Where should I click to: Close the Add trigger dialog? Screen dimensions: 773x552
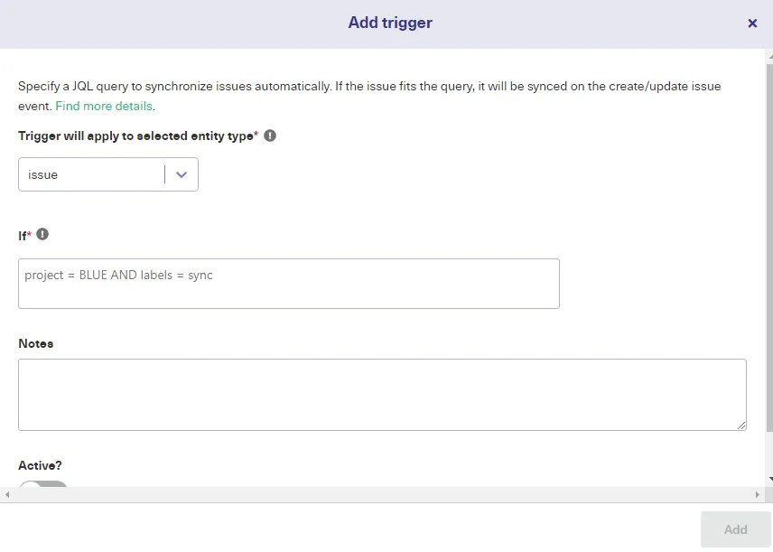(752, 23)
